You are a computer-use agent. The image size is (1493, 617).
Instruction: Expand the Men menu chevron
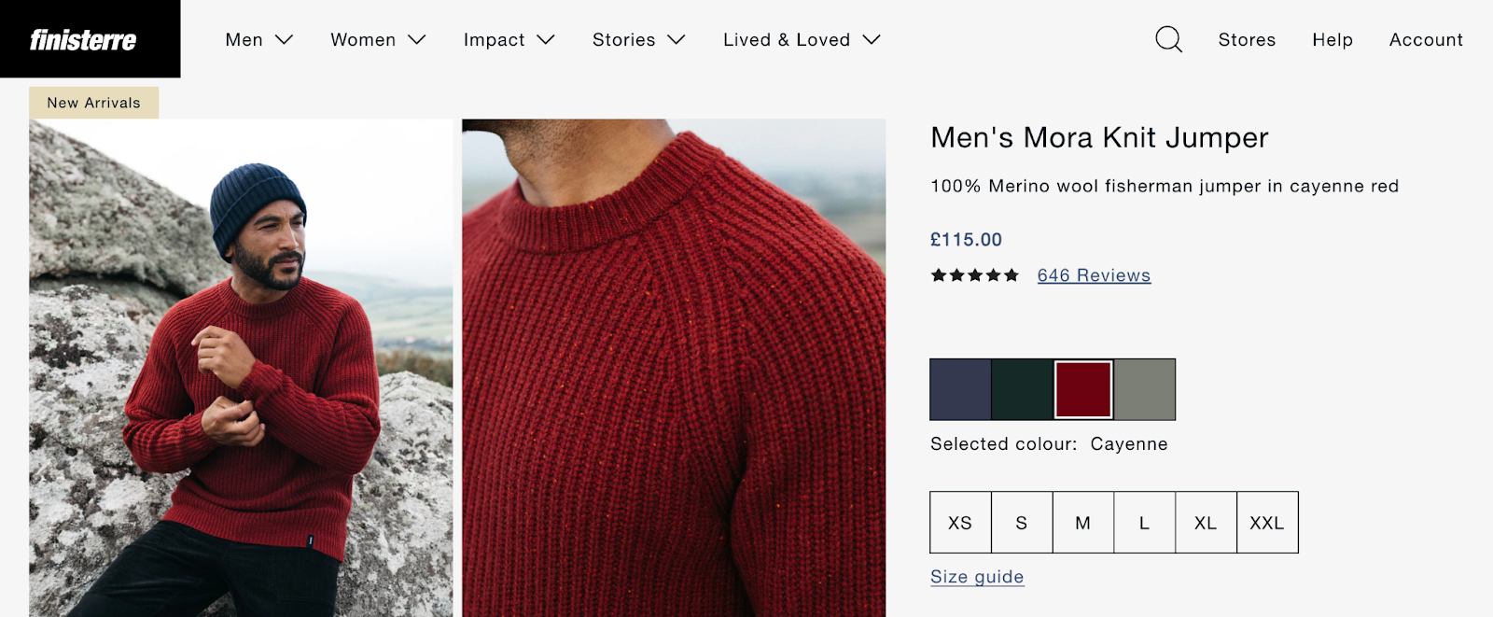click(x=285, y=39)
